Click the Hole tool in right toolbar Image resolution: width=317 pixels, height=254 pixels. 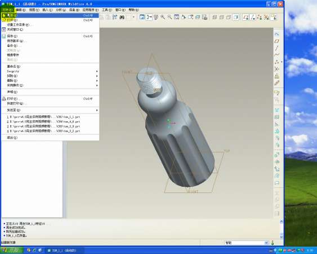(277, 111)
